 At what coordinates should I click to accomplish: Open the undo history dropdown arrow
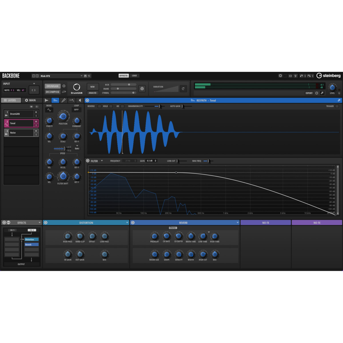[x=305, y=76]
